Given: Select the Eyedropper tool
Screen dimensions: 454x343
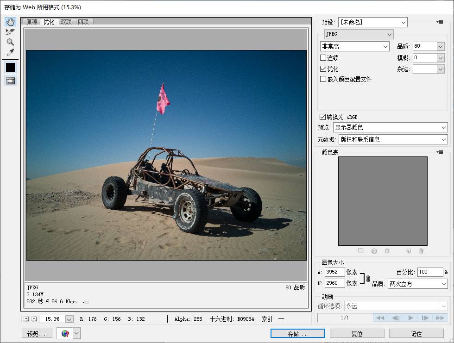Looking at the screenshot, I should 10,52.
